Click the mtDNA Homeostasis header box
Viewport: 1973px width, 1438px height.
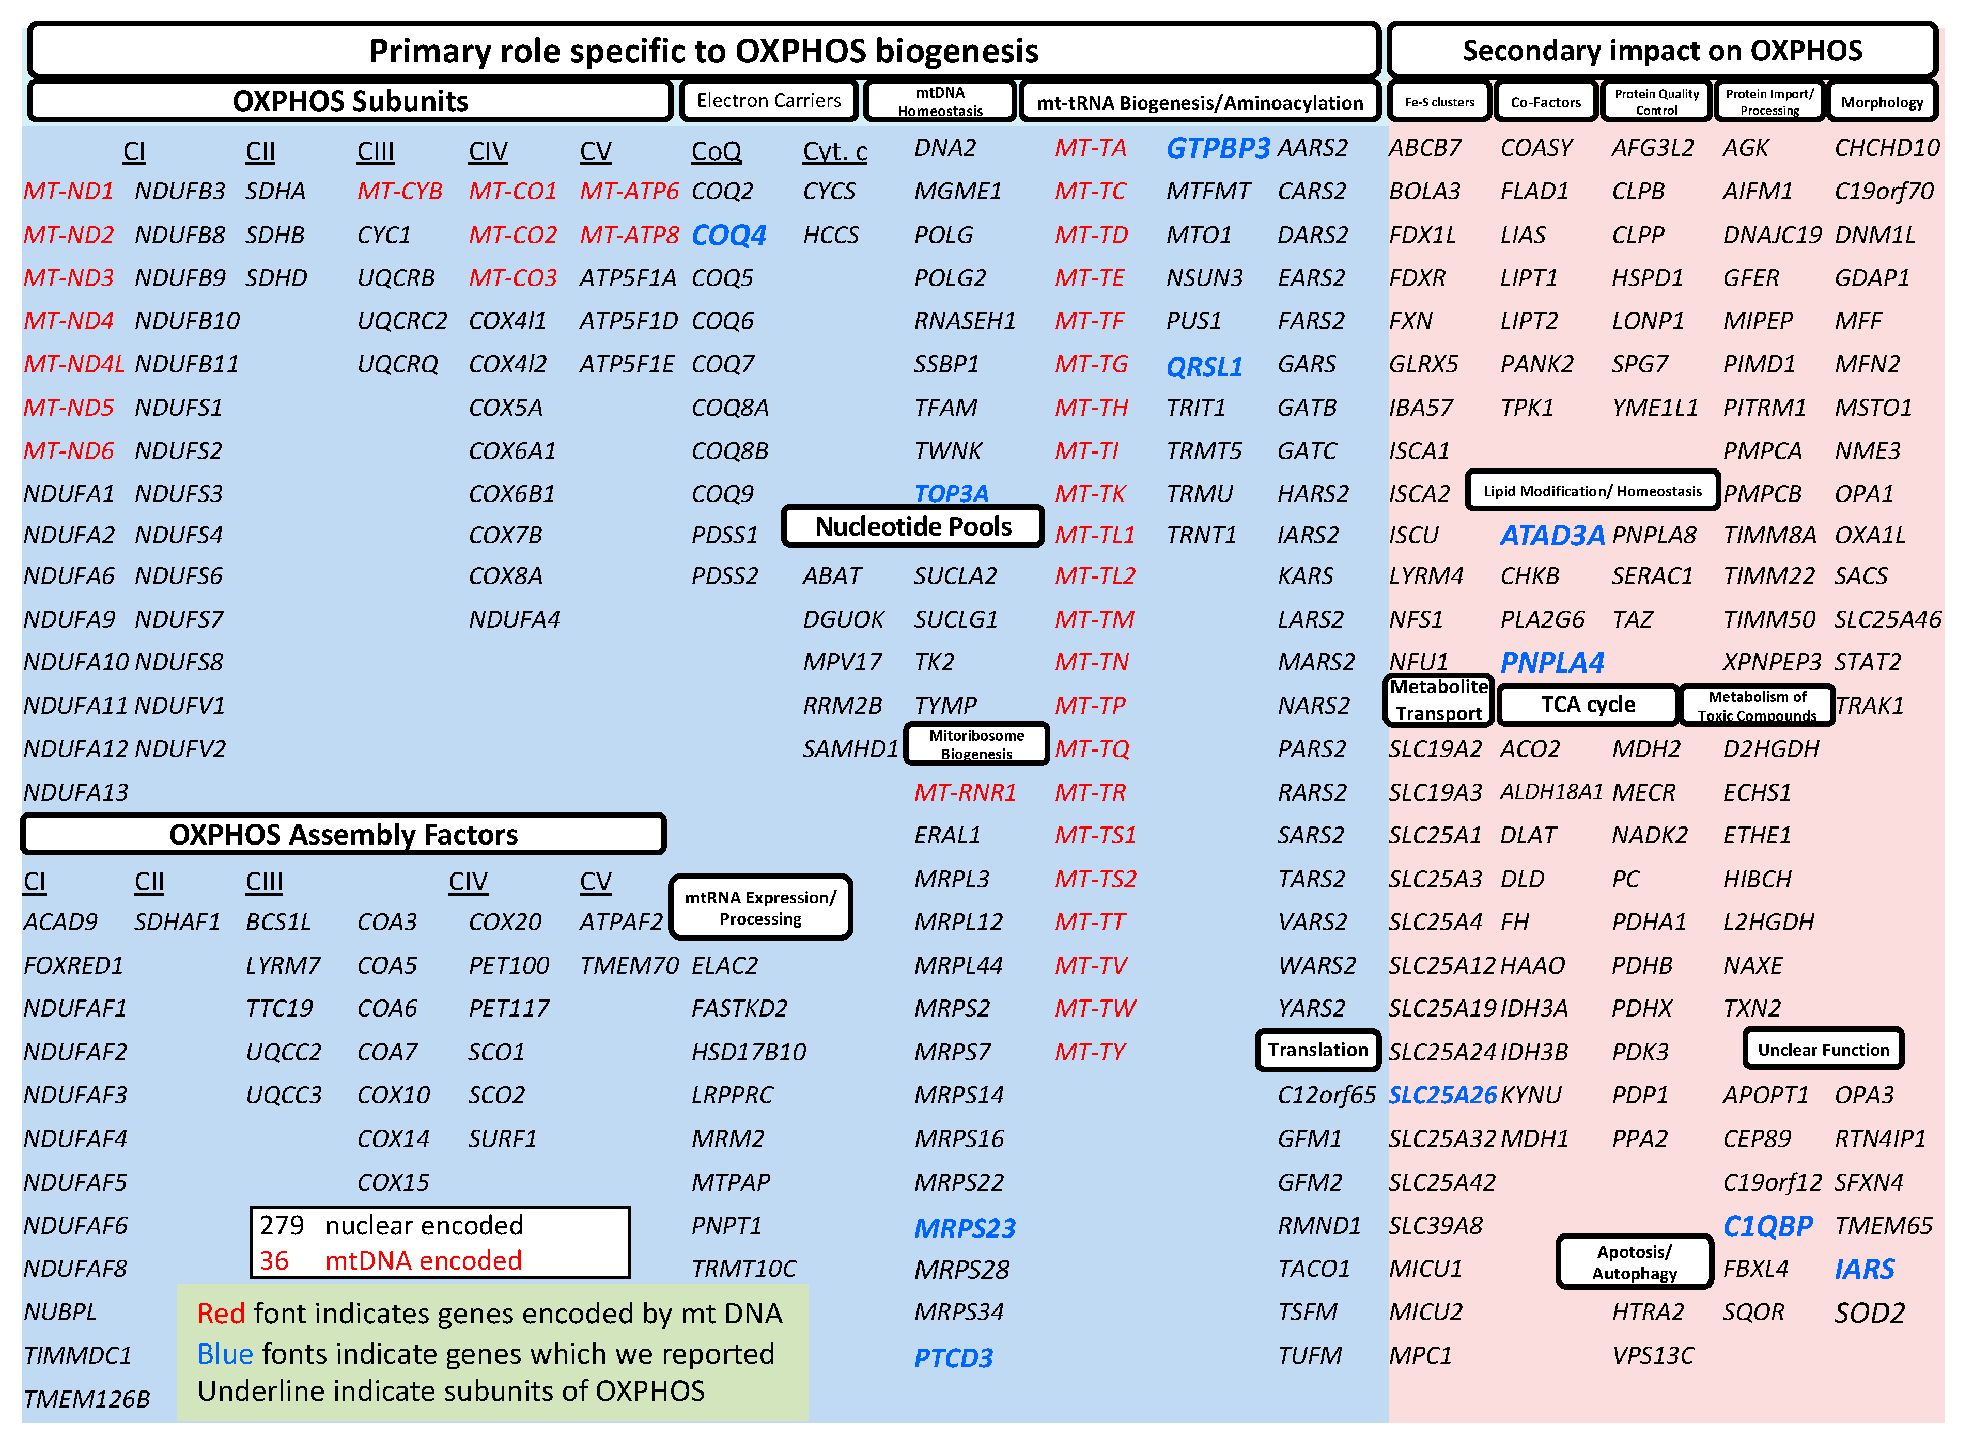point(939,102)
